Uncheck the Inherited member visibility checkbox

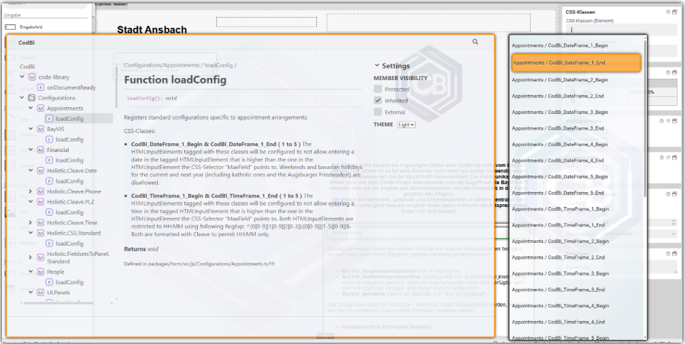[x=378, y=100]
